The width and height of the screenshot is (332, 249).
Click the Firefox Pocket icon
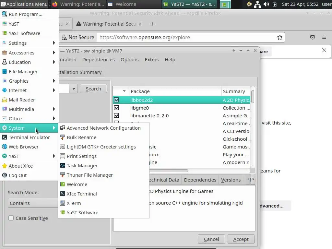[x=313, y=37]
